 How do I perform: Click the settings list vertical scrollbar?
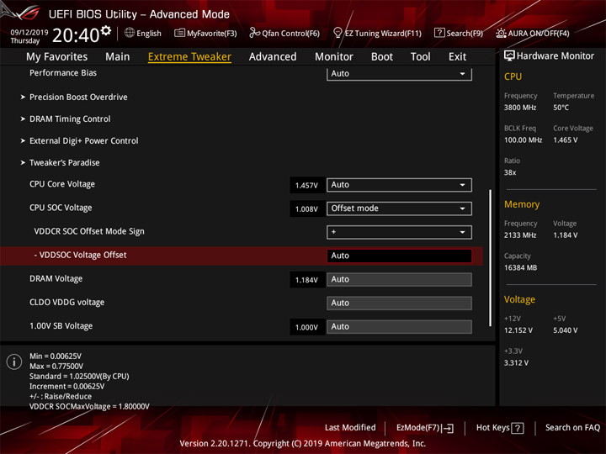[491, 257]
